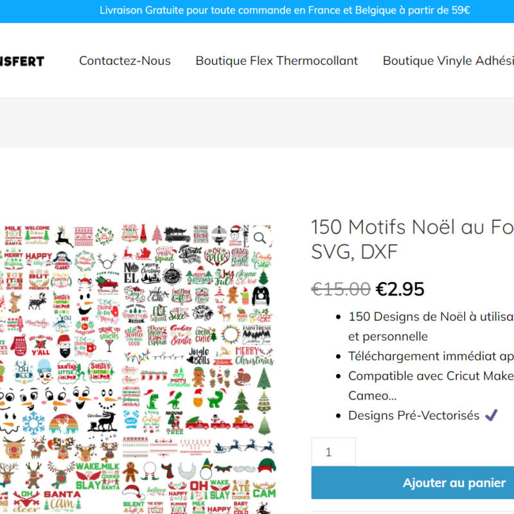Add the product with Ajouter au panier

click(x=412, y=483)
